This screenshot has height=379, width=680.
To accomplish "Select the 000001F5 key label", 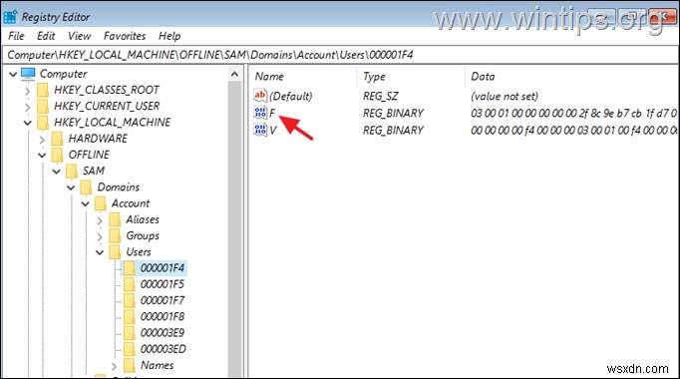I will point(163,284).
